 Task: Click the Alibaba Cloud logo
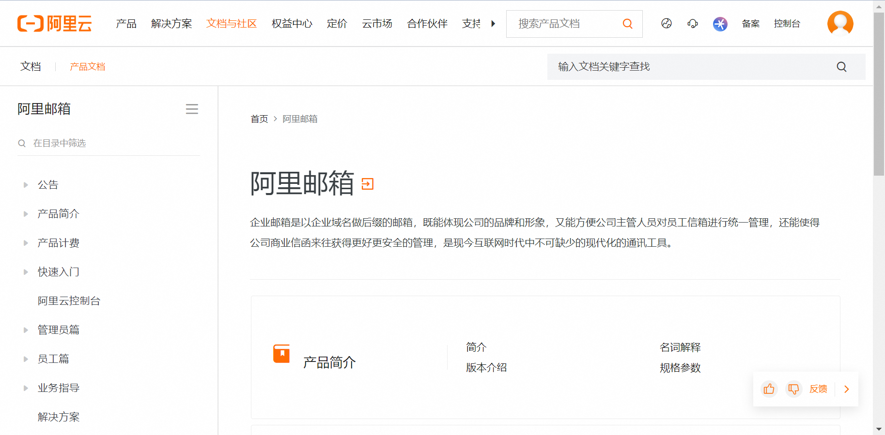(55, 23)
